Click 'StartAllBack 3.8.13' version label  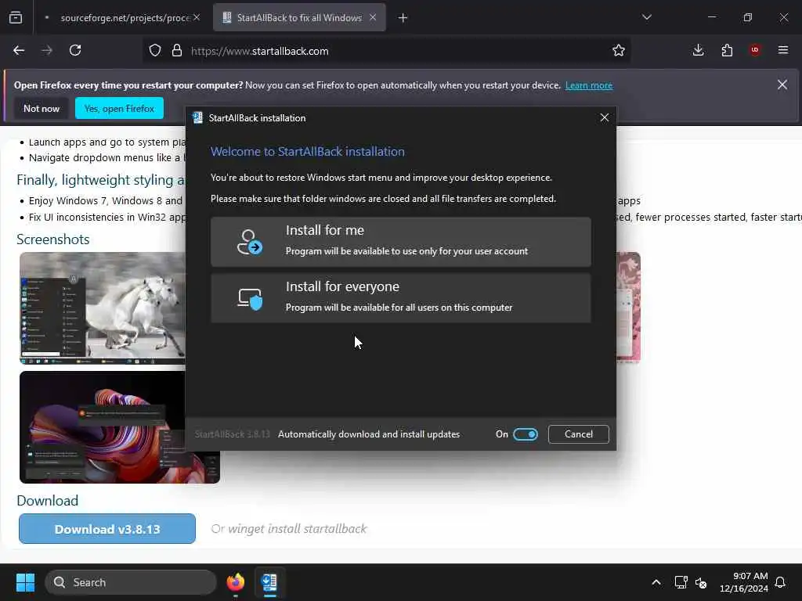pos(232,434)
